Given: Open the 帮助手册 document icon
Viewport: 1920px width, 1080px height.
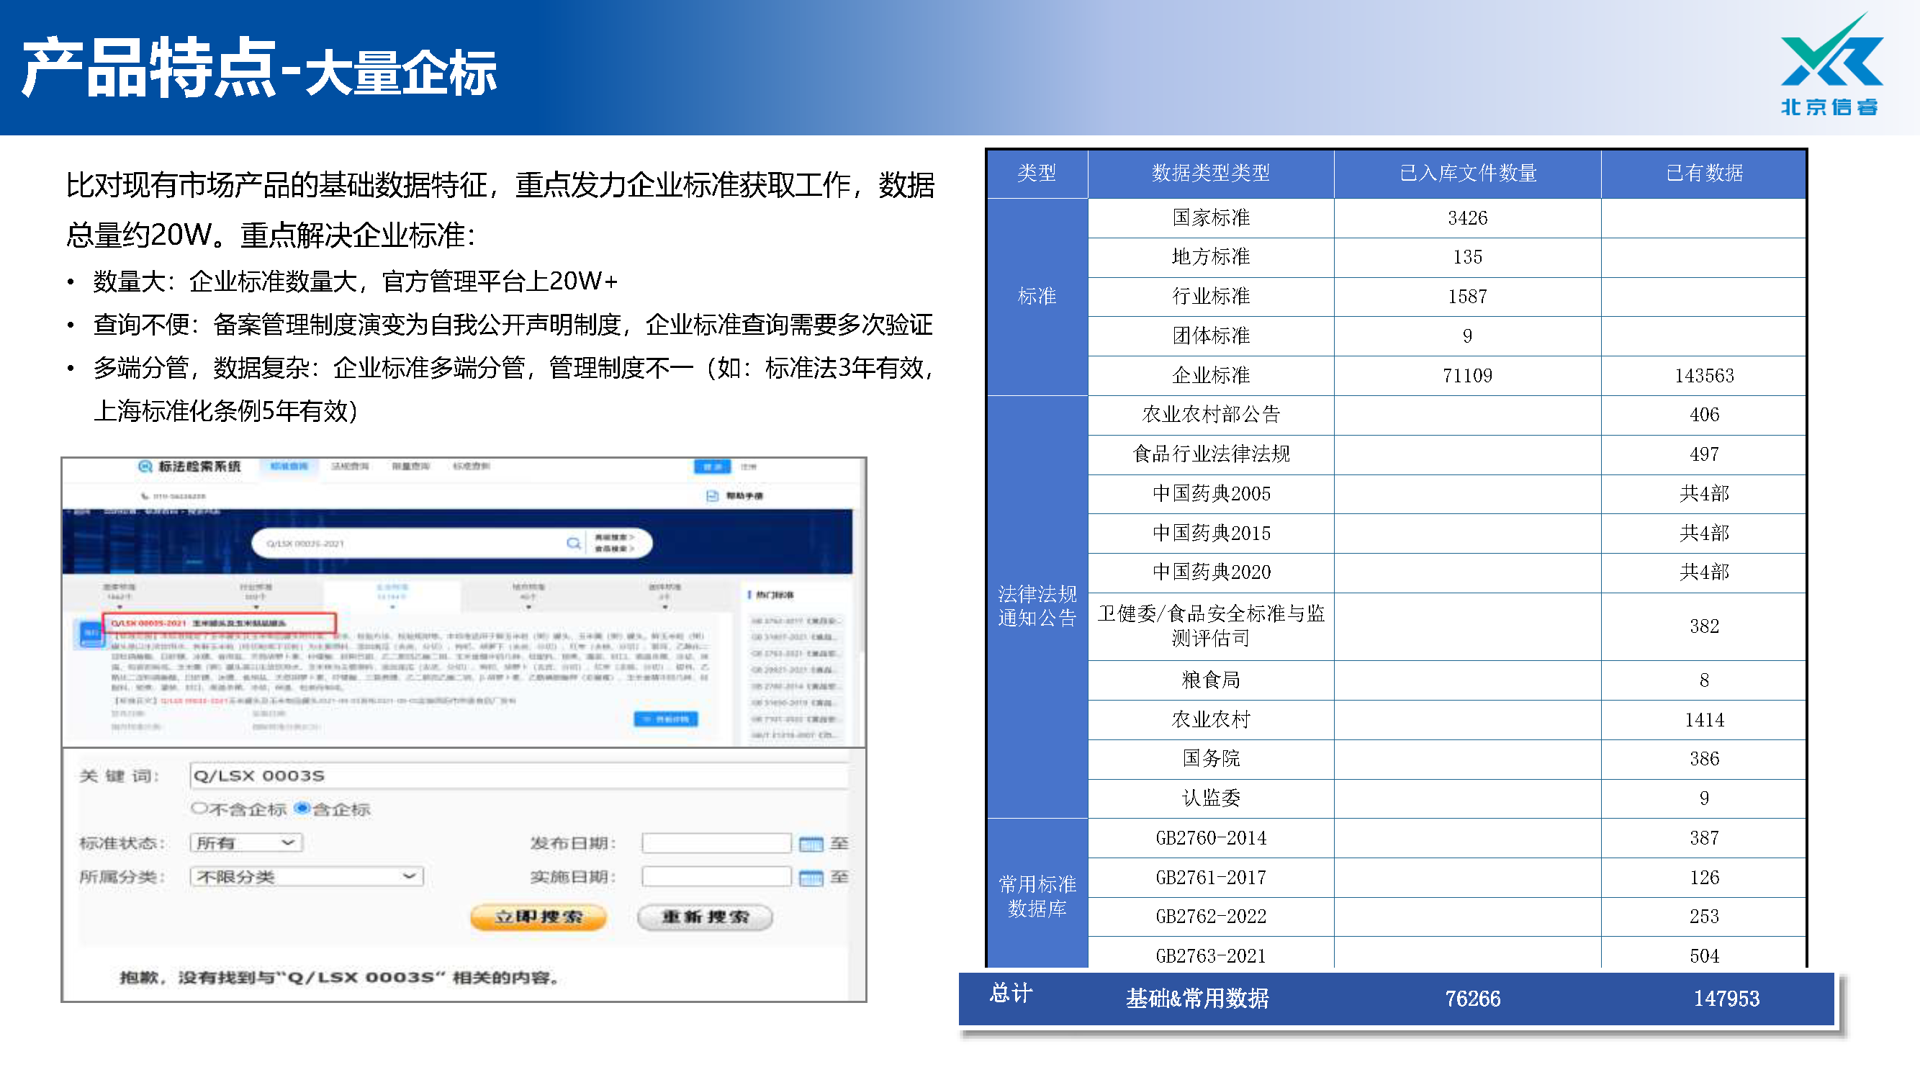Looking at the screenshot, I should coord(712,495).
